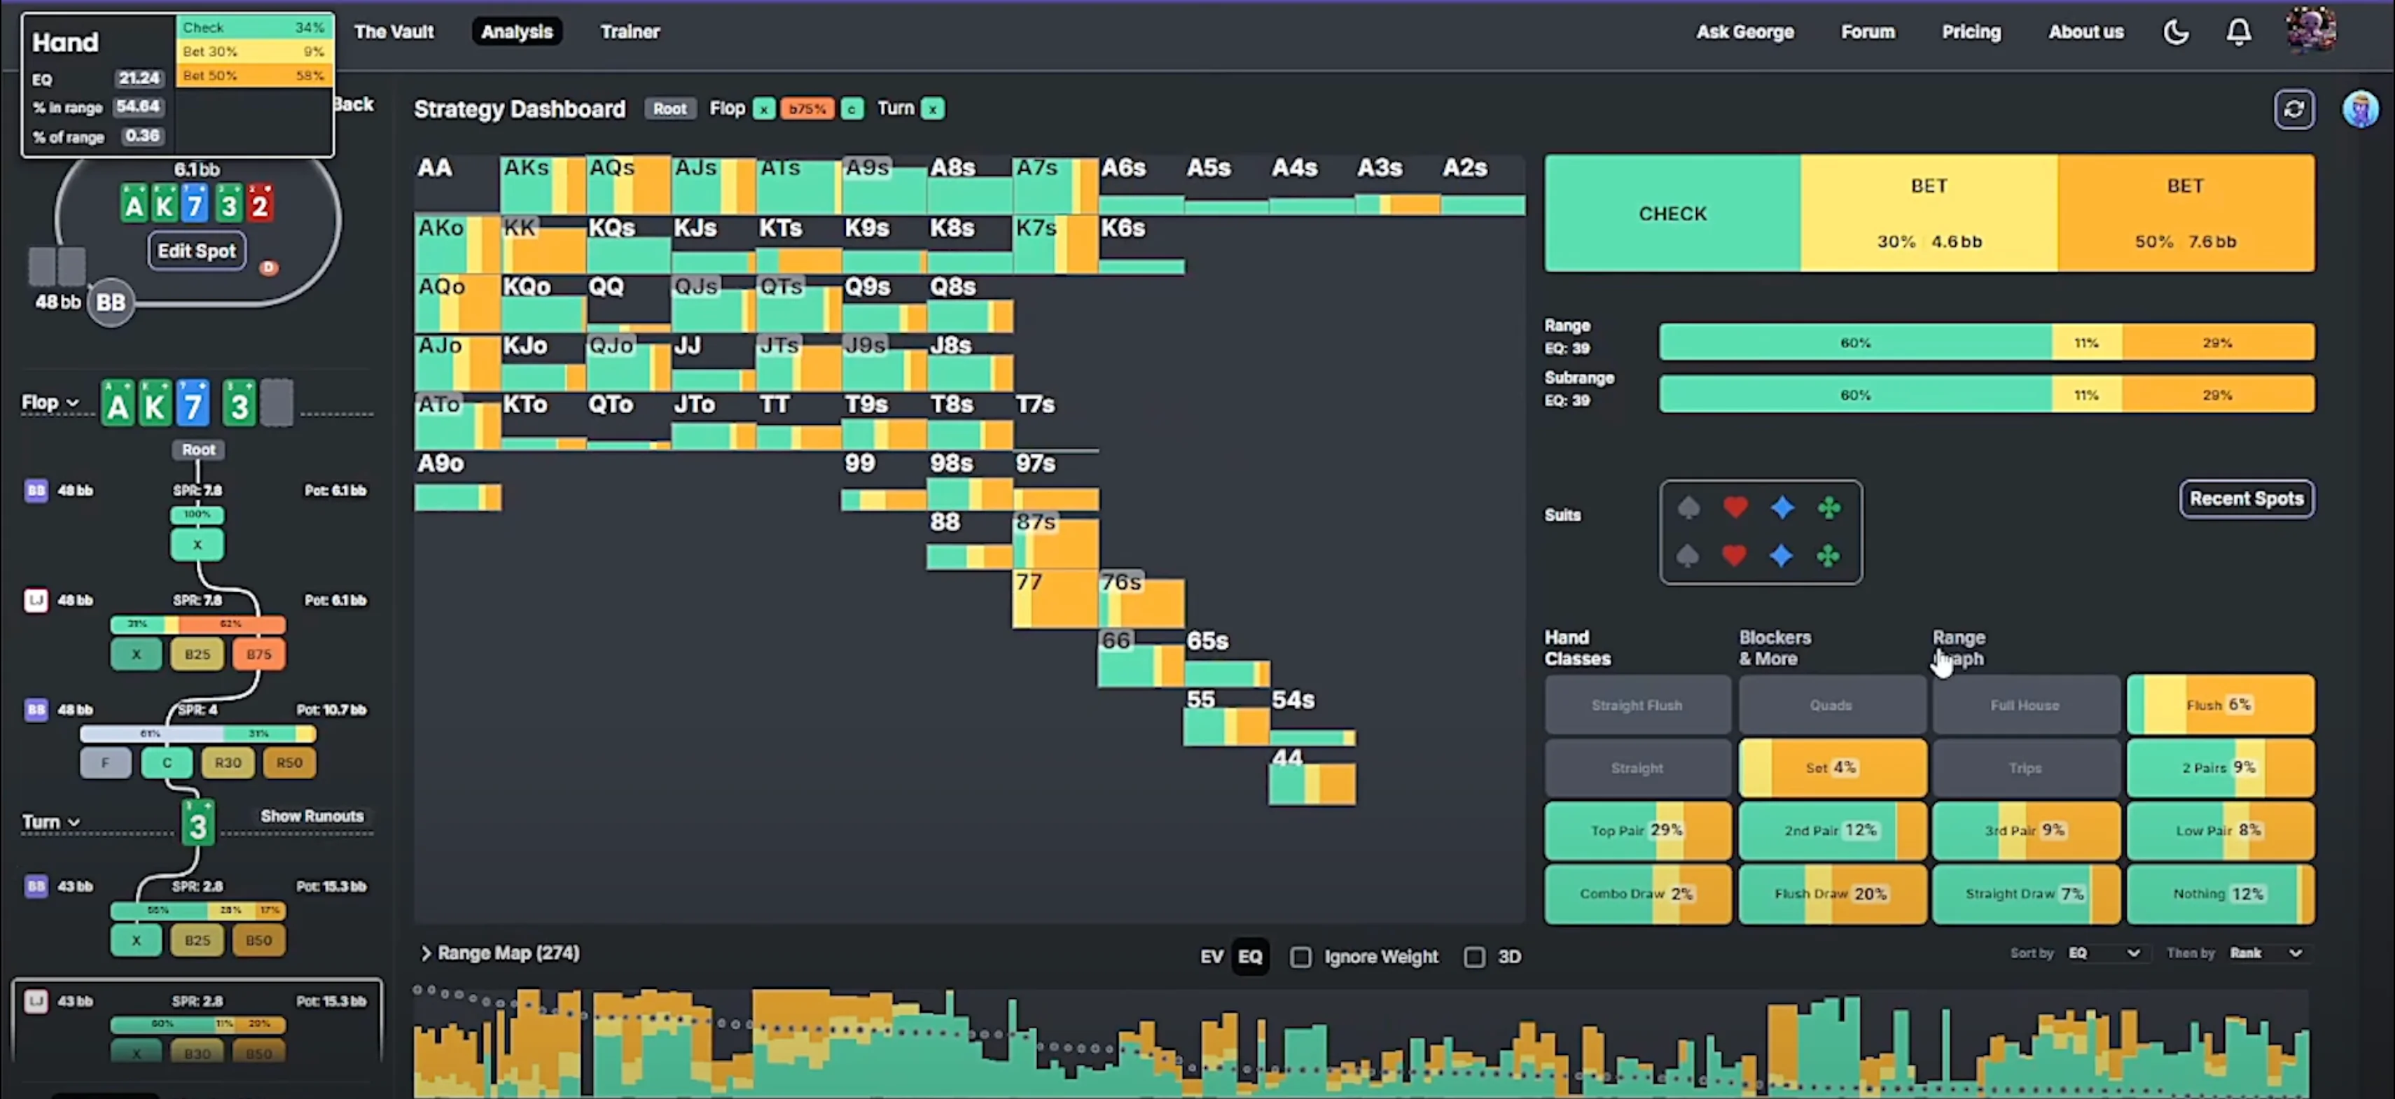2395x1099 pixels.
Task: Select the Top Pair 29% hand class
Action: coord(1637,830)
